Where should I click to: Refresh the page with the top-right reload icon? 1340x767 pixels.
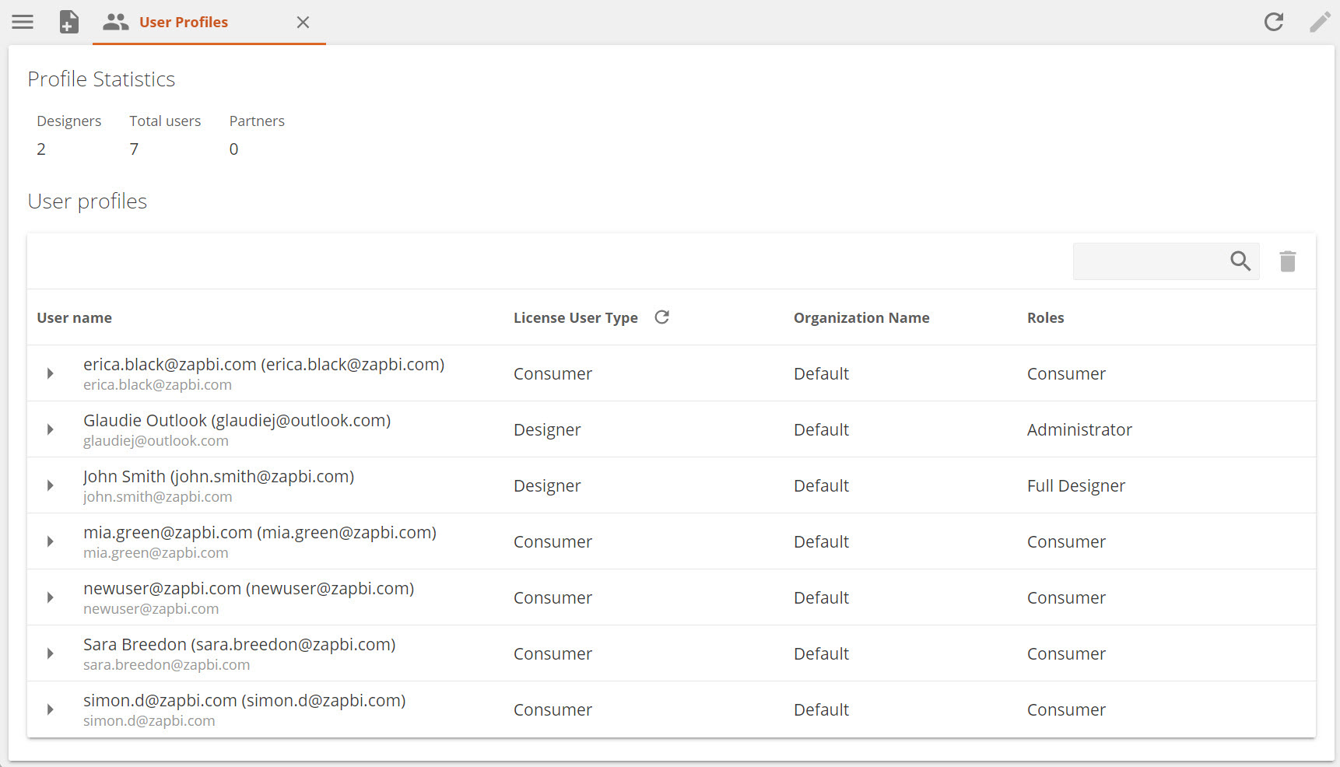(1274, 22)
